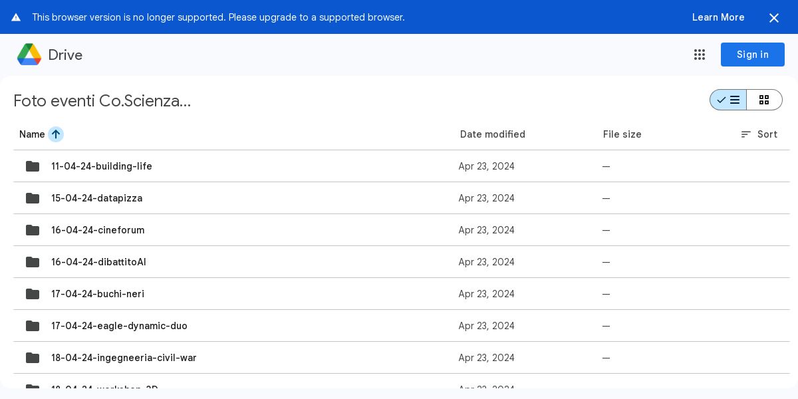Viewport: 798px width, 399px height.
Task: Click the Date modified column header
Action: click(x=492, y=134)
